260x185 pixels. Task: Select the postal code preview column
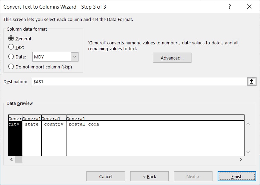pos(155,138)
